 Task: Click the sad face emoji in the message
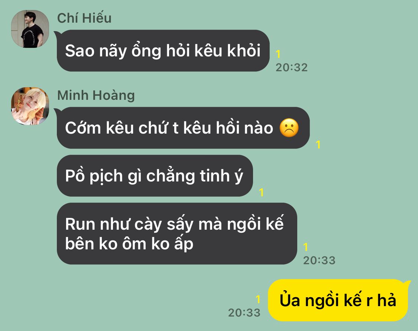pyautogui.click(x=289, y=128)
